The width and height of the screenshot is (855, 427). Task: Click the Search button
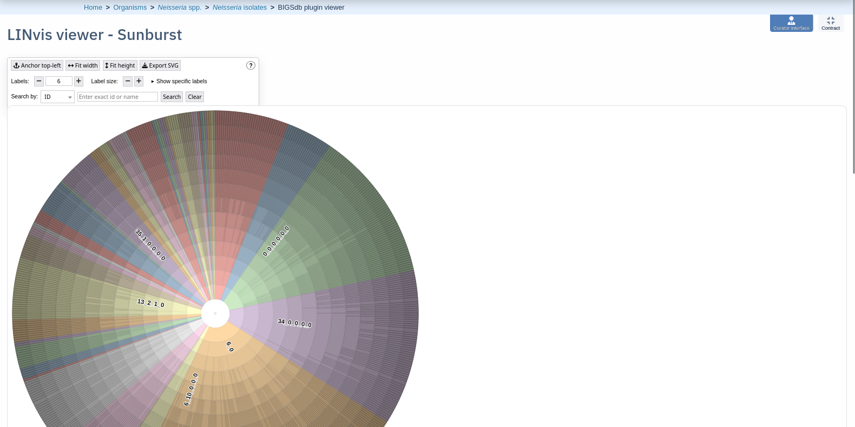(172, 97)
